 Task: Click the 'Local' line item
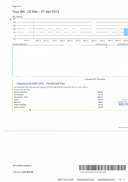tap(16, 100)
